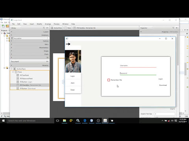Expand the Custom library section
Viewport: 189px width, 141px height.
(x=30, y=32)
